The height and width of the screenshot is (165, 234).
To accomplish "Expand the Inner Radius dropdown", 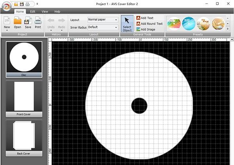I will point(103,27).
